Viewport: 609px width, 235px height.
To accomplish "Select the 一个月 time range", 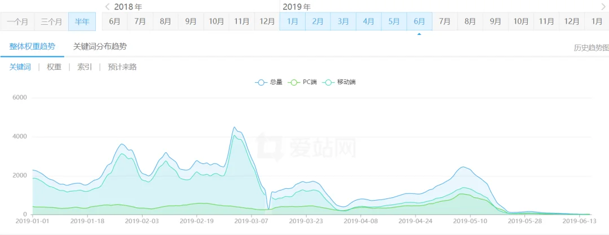I will (x=17, y=21).
